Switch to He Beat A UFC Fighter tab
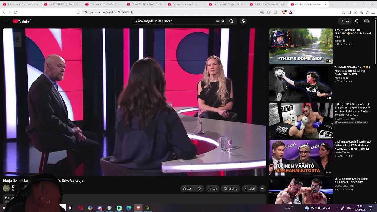Screen dimensions: 377x212 point(226,4)
